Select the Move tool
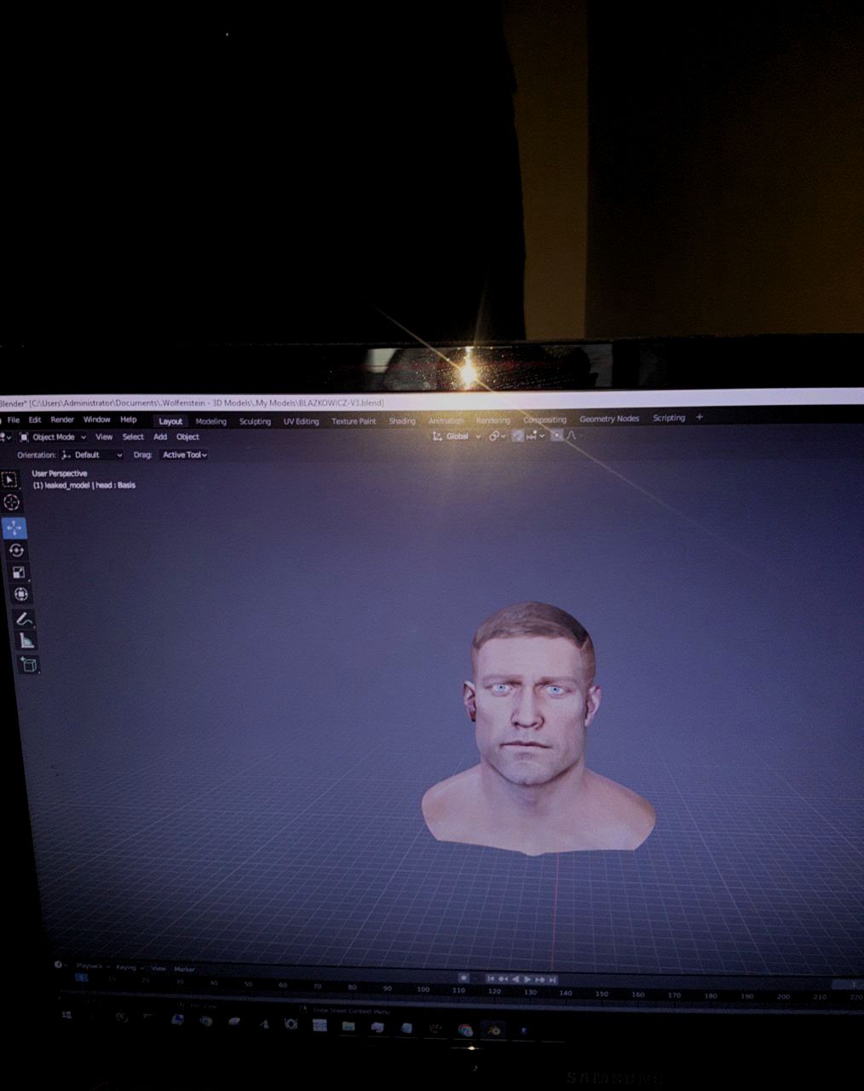Screen dimensions: 864x1091 [14, 528]
